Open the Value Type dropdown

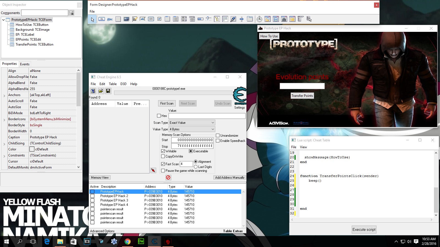tap(192, 129)
